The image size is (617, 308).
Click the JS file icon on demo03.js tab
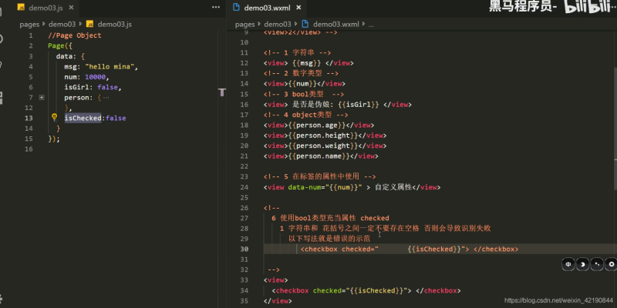pyautogui.click(x=21, y=8)
